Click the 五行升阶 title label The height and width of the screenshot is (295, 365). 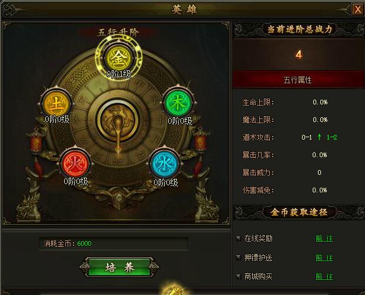pyautogui.click(x=118, y=33)
